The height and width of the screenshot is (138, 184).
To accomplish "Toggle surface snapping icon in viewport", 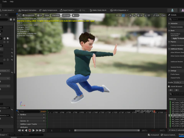I will click(x=134, y=15).
